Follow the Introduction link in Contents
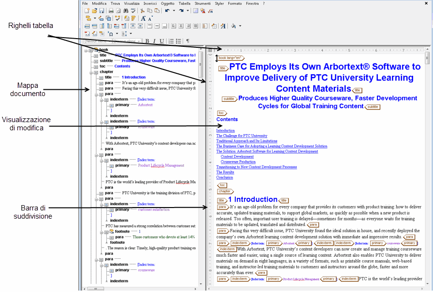The width and height of the screenshot is (433, 292). [x=226, y=130]
